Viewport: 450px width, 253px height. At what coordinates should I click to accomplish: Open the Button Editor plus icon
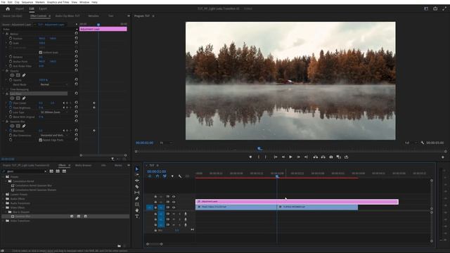pos(443,157)
